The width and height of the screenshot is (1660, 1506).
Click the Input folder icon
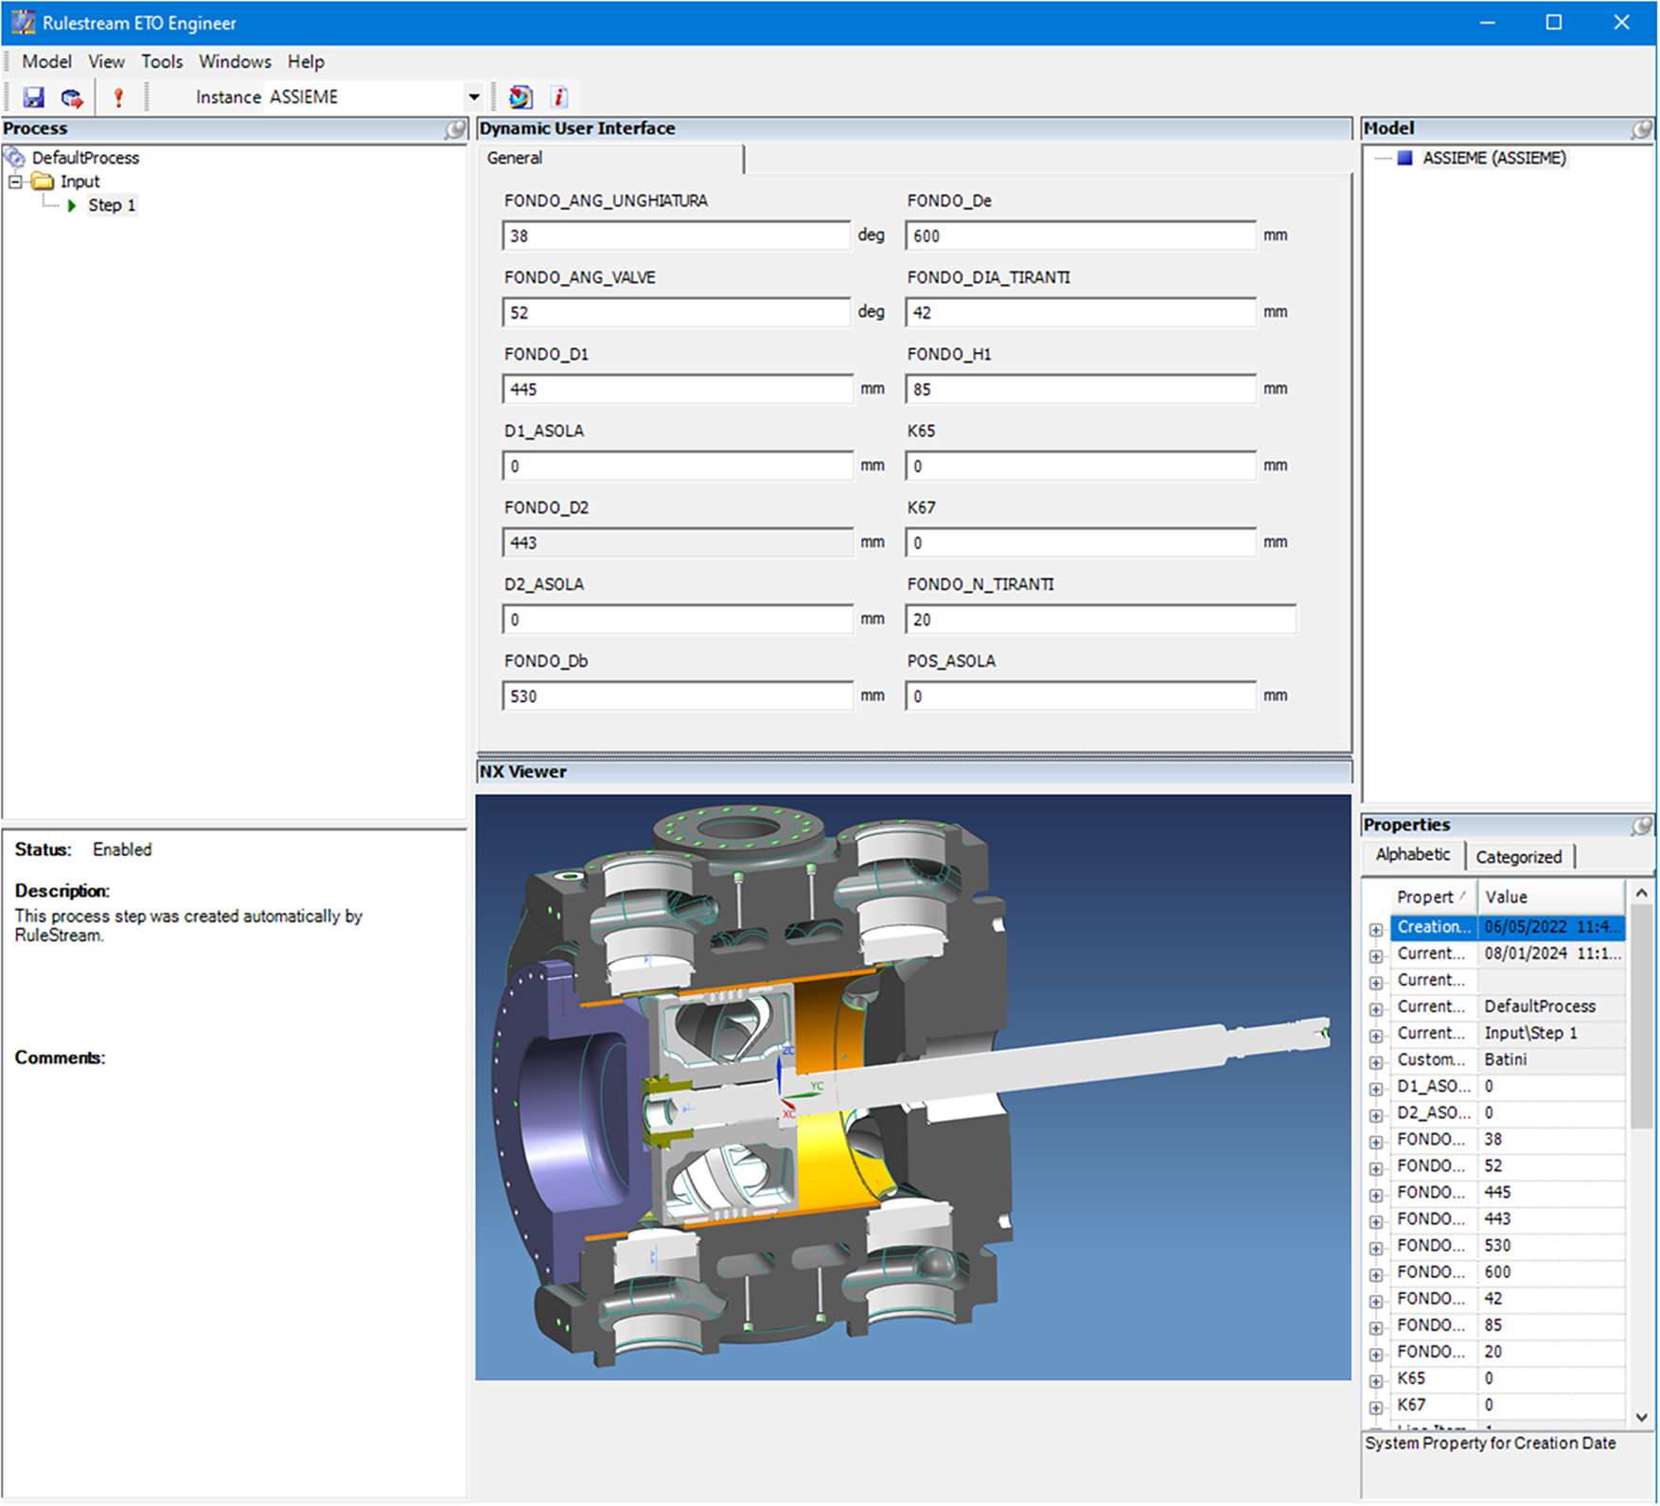pos(43,182)
